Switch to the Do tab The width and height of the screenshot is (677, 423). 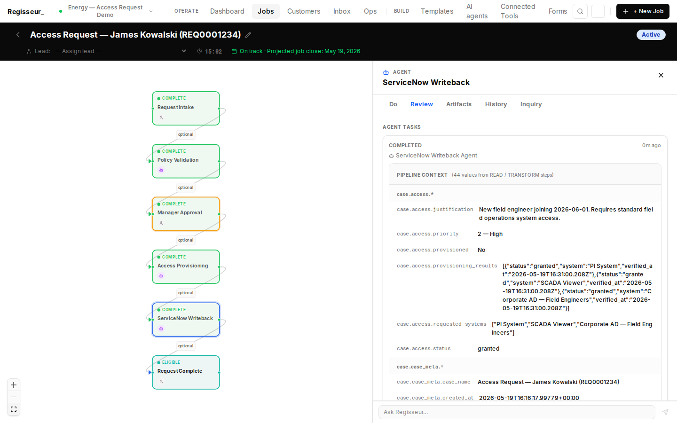tap(393, 104)
